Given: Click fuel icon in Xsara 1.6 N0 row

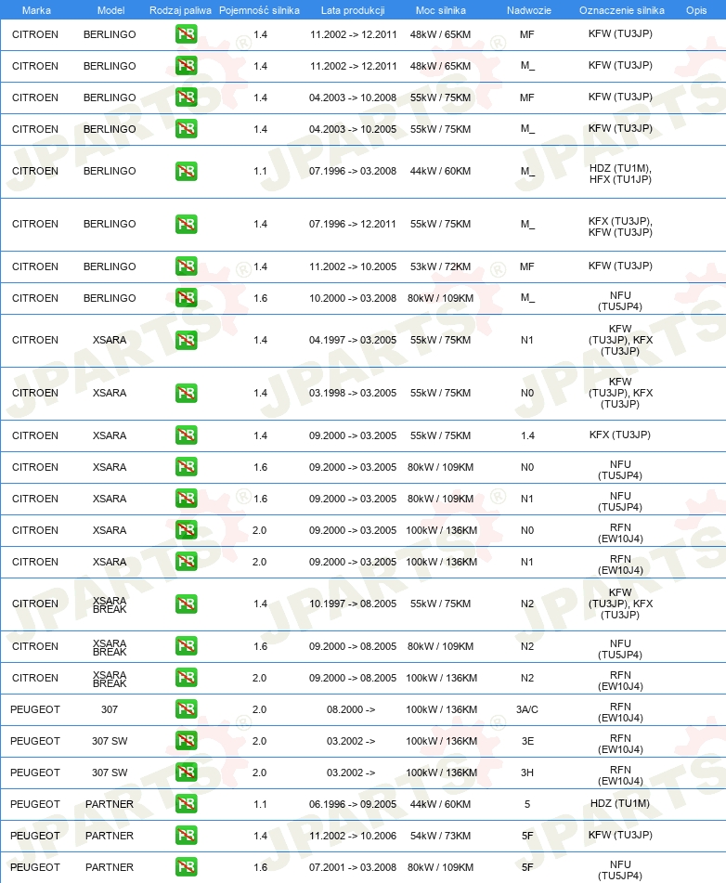Looking at the screenshot, I should coord(187,467).
